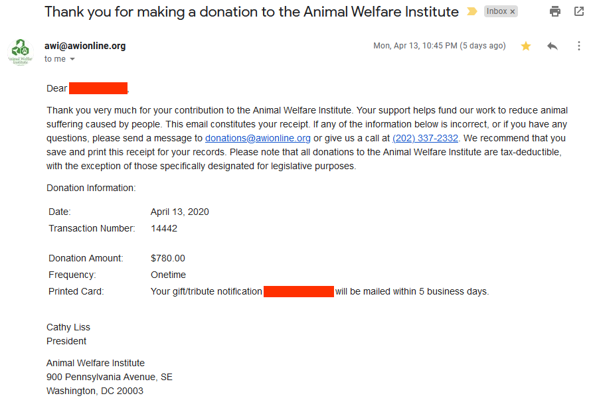Expand the "to me" recipient details arrow

point(72,59)
